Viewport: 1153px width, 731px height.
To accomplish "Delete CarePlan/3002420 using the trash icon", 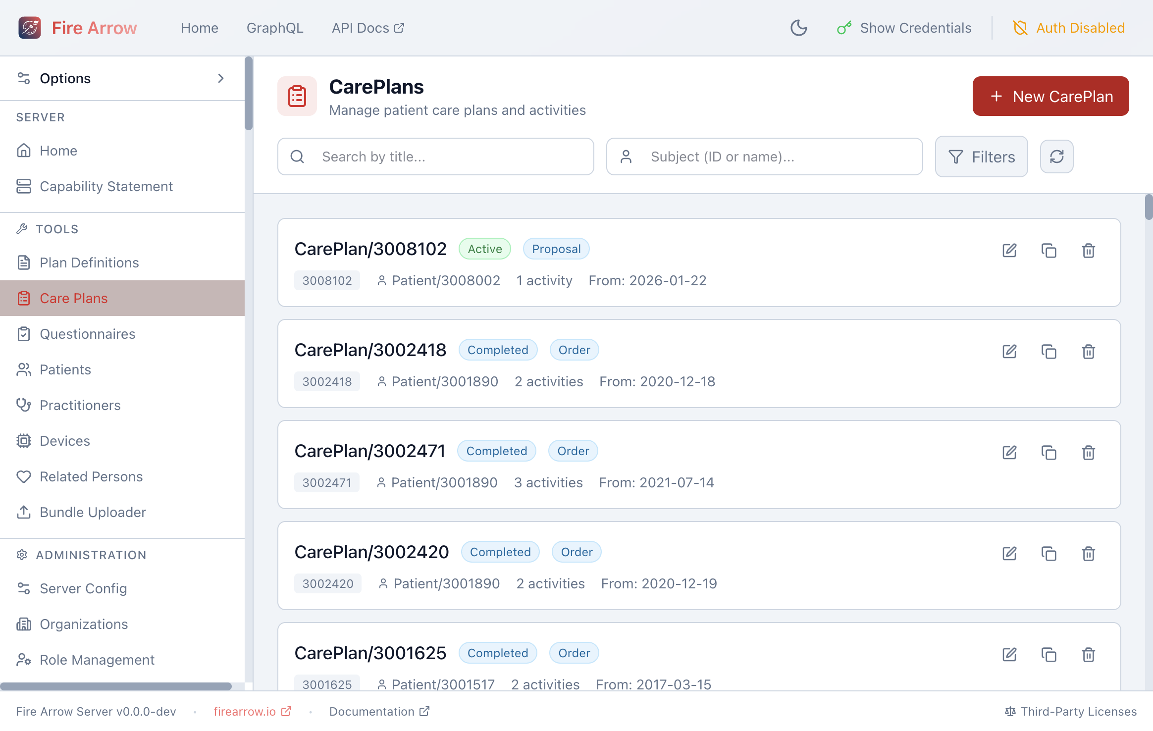I will pos(1088,554).
